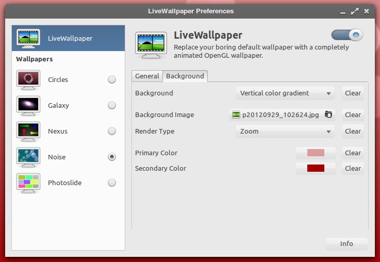The height and width of the screenshot is (262, 380).
Task: Clear the Secondary Color setting
Action: [x=353, y=168]
